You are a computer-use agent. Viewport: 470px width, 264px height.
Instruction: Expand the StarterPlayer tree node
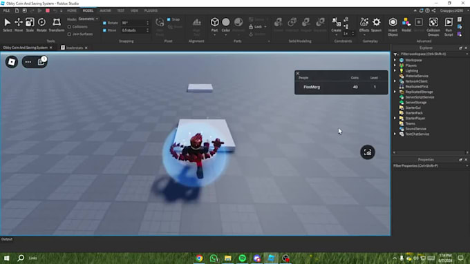tap(395, 118)
